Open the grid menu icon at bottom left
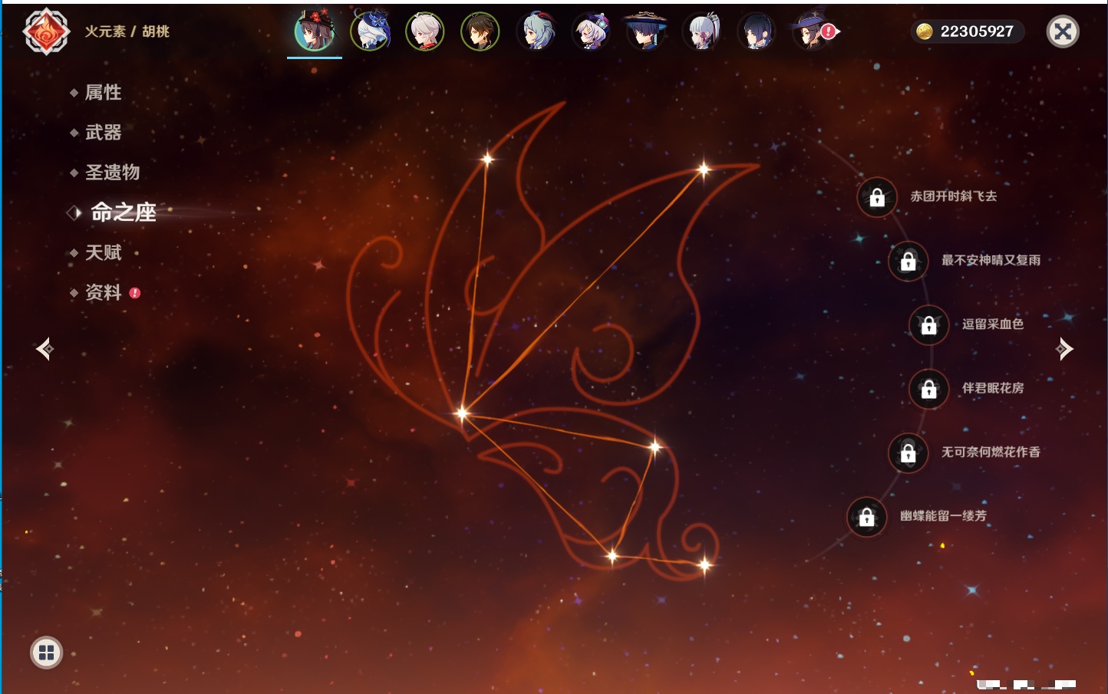The width and height of the screenshot is (1108, 694). point(46,653)
